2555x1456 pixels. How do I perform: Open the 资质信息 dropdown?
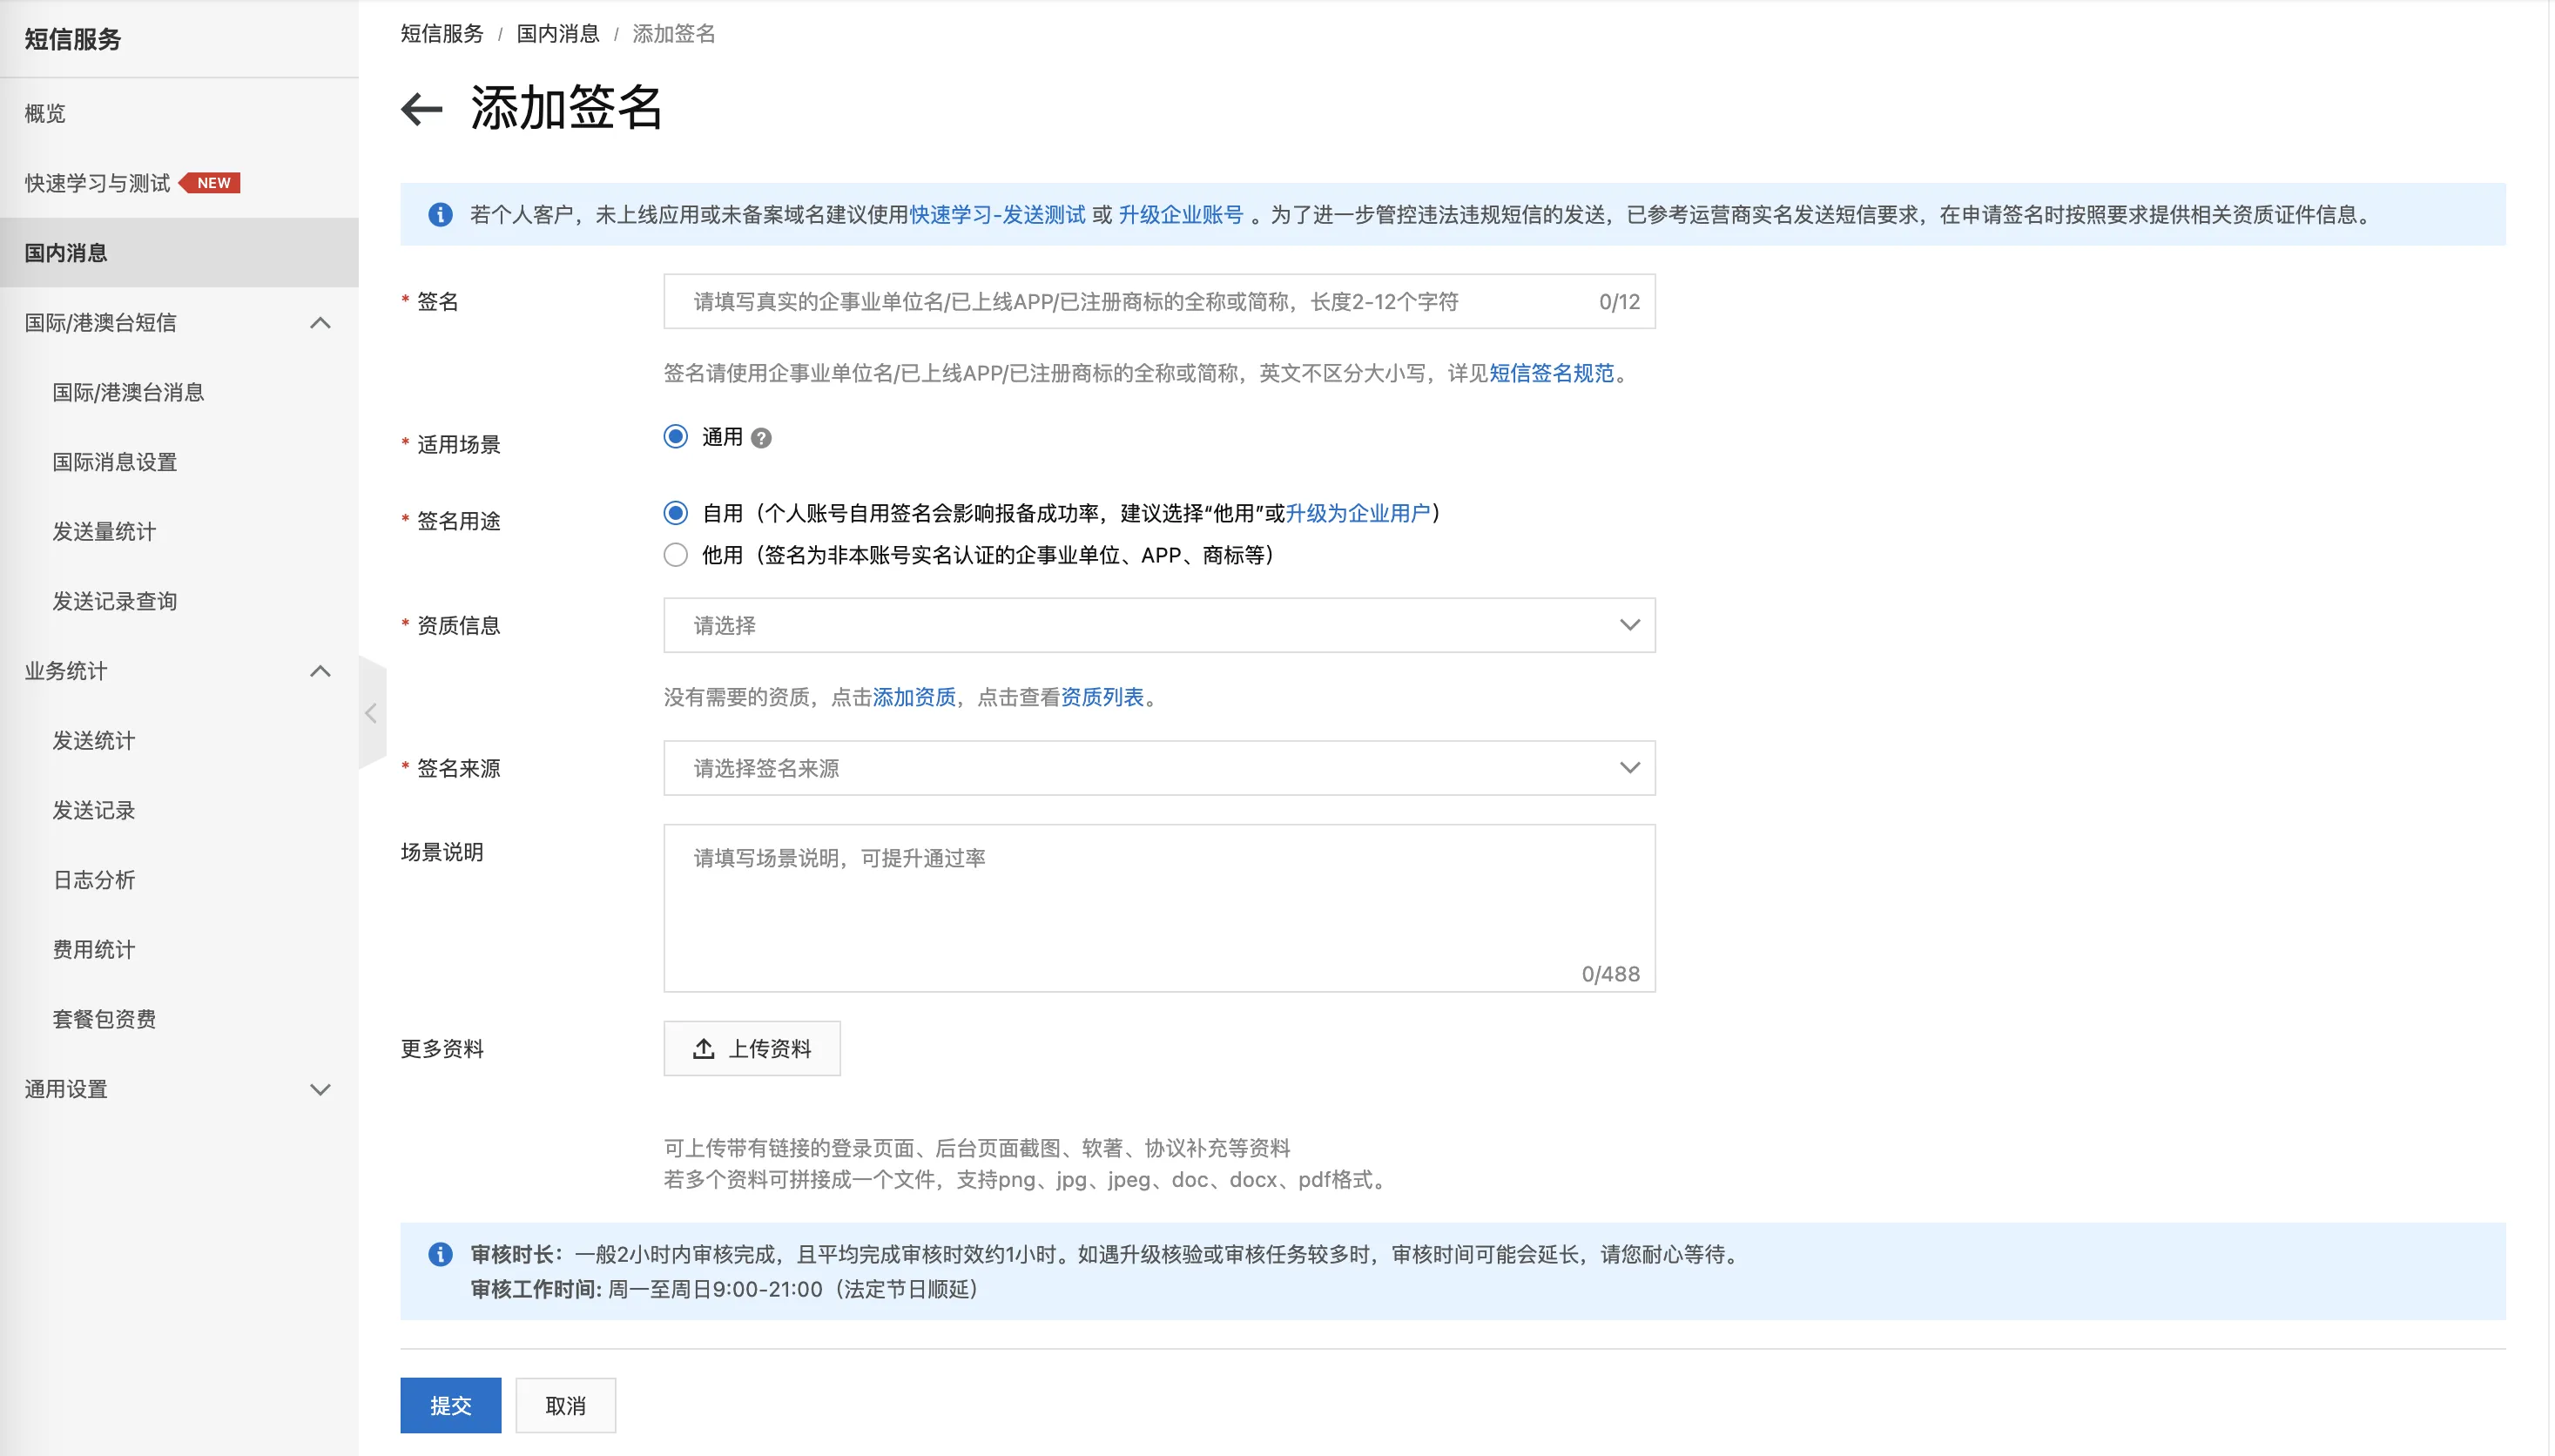(x=1158, y=625)
